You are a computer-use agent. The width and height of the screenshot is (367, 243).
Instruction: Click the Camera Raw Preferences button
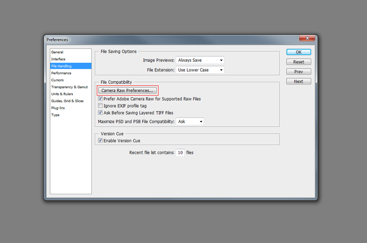tap(127, 90)
